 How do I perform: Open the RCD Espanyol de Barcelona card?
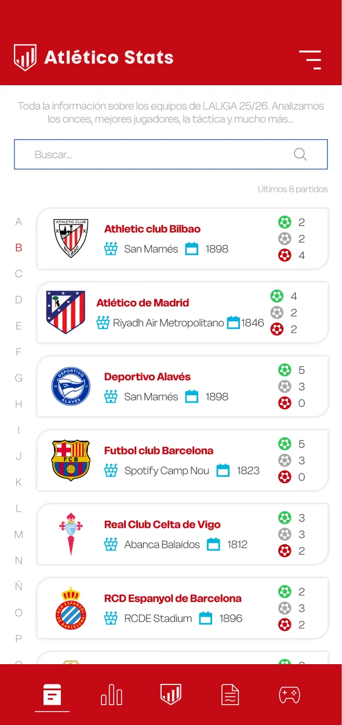[x=183, y=608]
